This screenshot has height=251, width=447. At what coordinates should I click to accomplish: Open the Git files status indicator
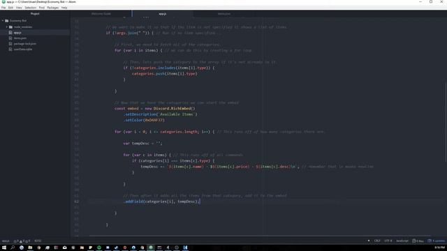[x=418, y=241]
